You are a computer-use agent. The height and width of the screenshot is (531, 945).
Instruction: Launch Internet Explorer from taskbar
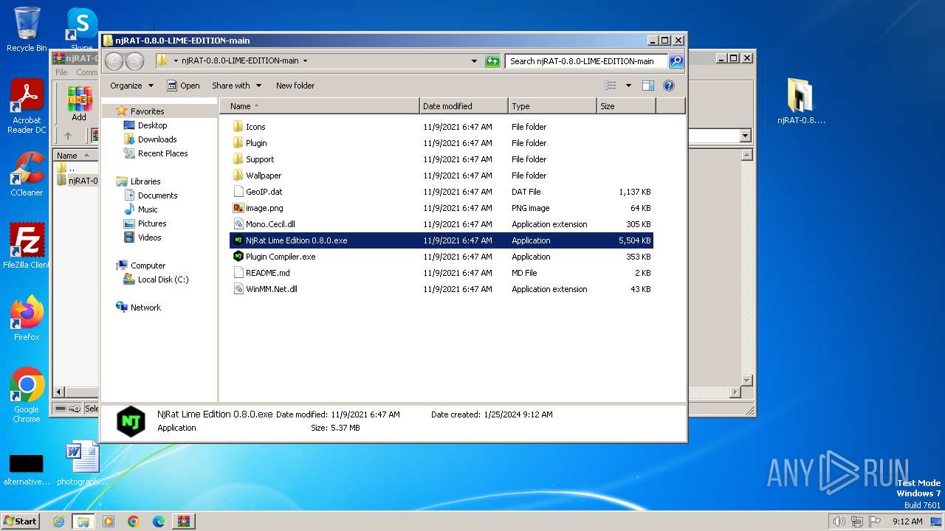pos(58,521)
